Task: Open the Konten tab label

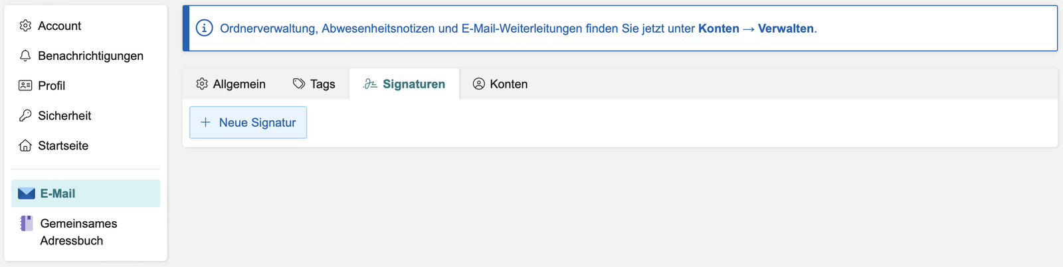Action: point(508,84)
